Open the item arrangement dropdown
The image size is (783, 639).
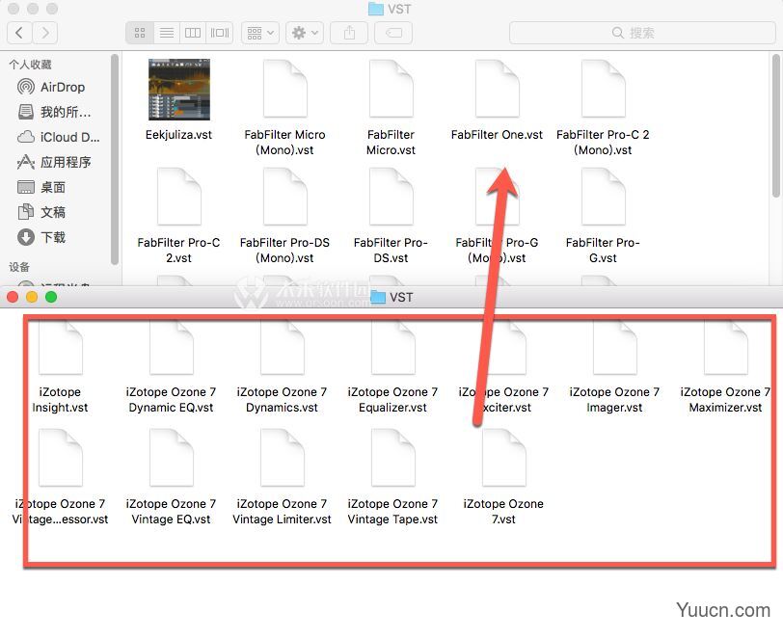260,33
